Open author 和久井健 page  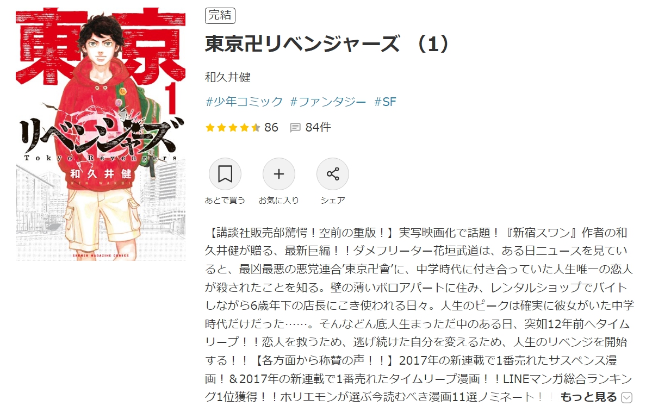coord(228,77)
